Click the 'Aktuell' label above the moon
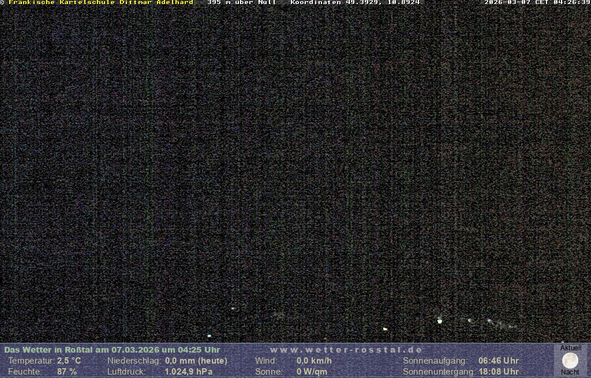Viewport: 591px width, 378px height. tap(571, 348)
